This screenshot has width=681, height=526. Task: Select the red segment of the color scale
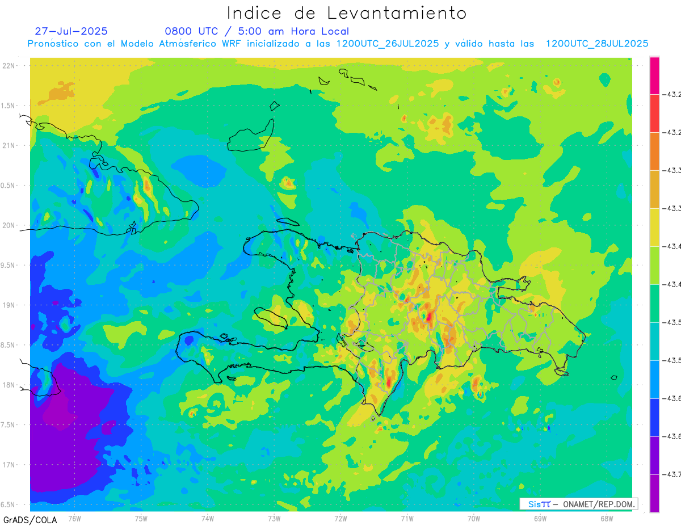654,113
